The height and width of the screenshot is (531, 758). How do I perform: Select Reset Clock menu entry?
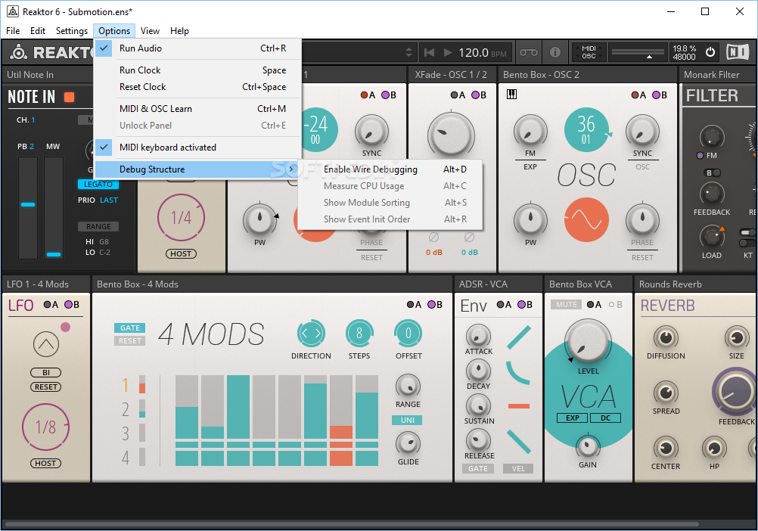(197, 87)
